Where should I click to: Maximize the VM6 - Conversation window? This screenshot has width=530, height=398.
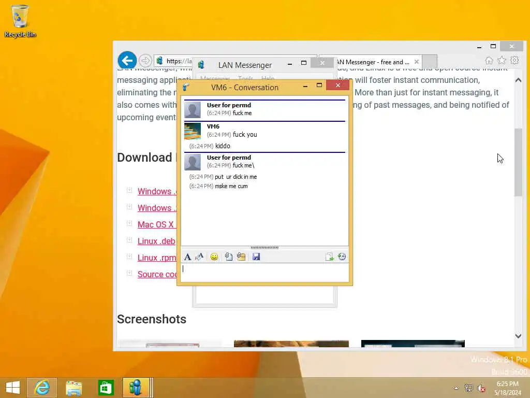pos(319,86)
